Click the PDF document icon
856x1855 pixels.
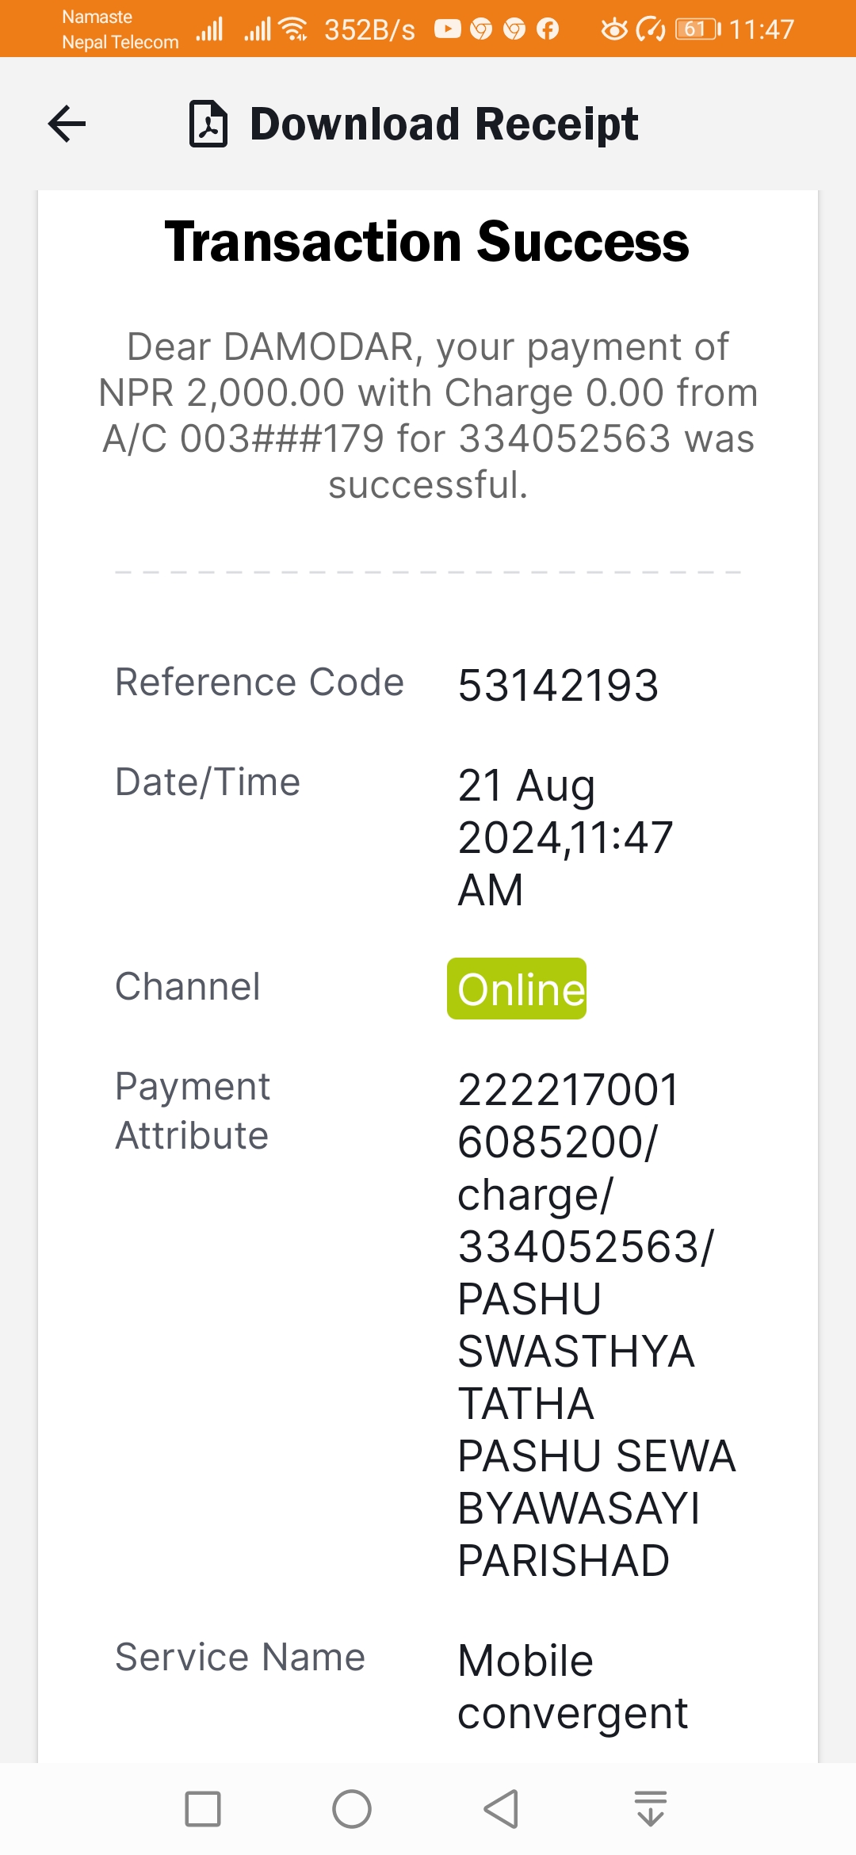tap(208, 124)
